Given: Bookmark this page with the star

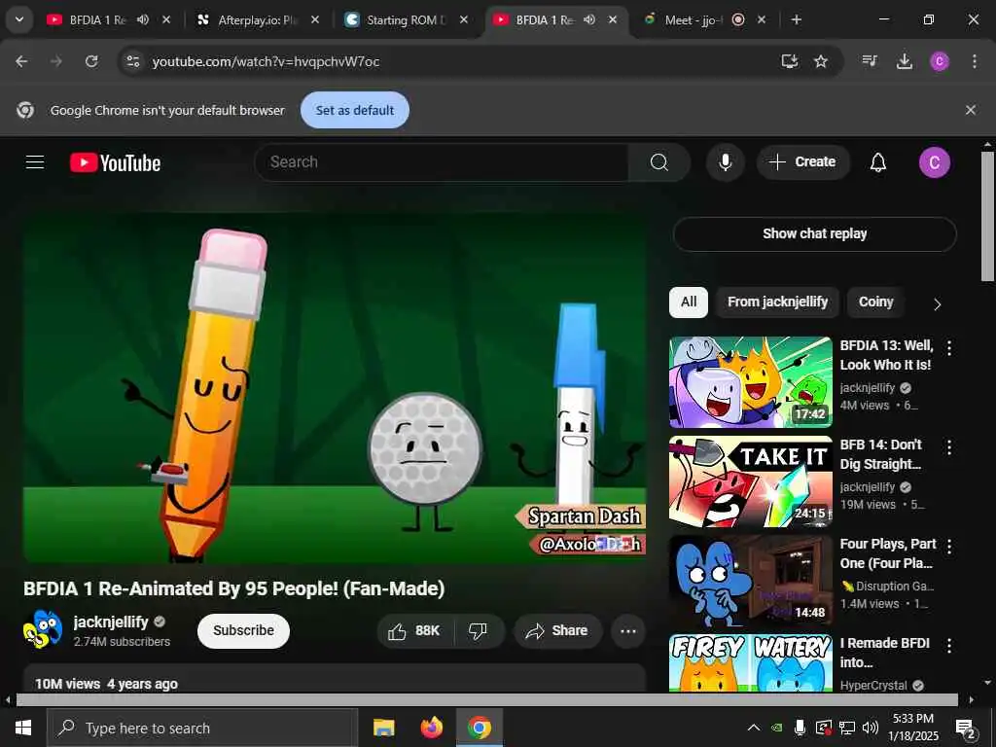Looking at the screenshot, I should [x=821, y=61].
